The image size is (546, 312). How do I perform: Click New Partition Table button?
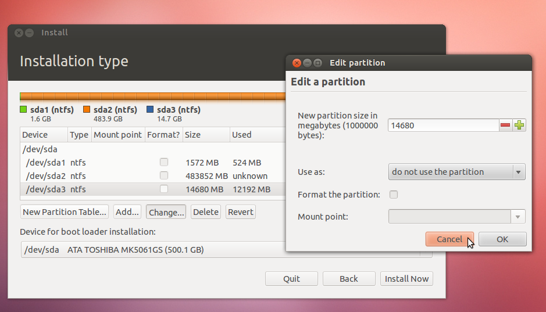click(x=65, y=212)
